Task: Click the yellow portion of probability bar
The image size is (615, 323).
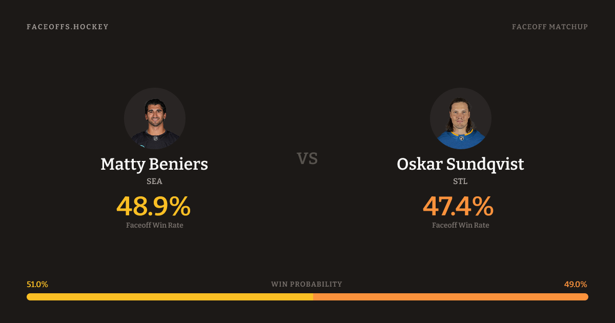Action: [169, 297]
